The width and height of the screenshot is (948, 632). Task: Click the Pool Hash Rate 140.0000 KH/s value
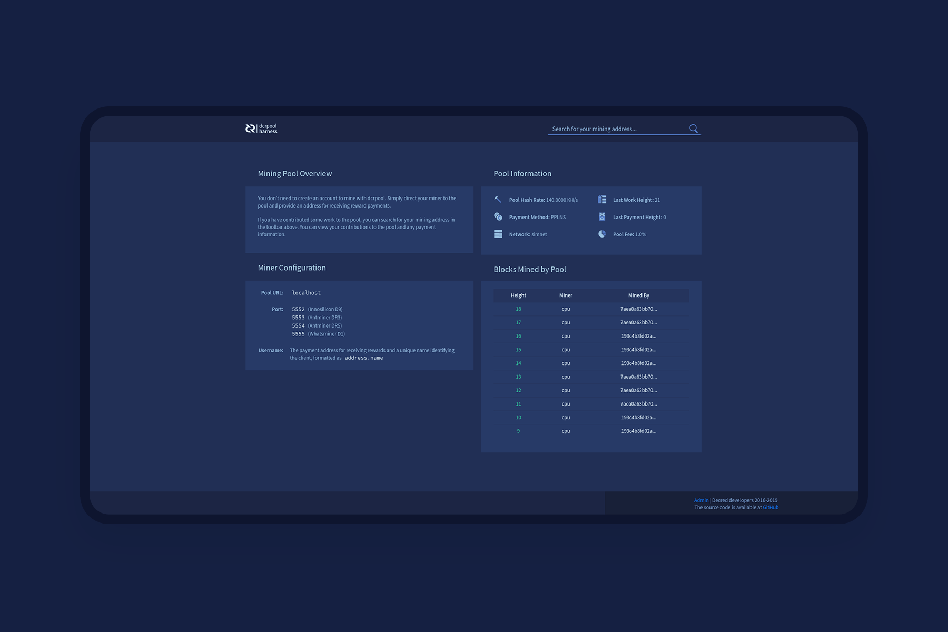click(562, 200)
